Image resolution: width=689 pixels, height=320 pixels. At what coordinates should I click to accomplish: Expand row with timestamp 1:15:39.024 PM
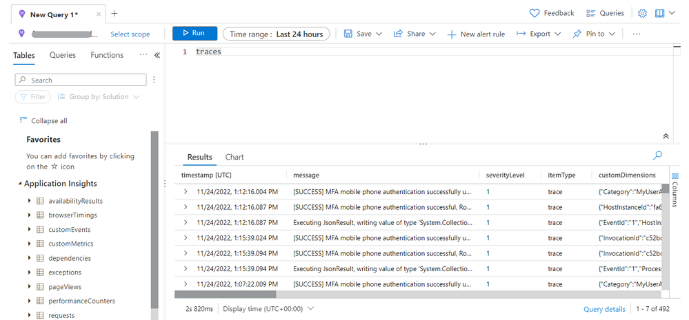(186, 237)
